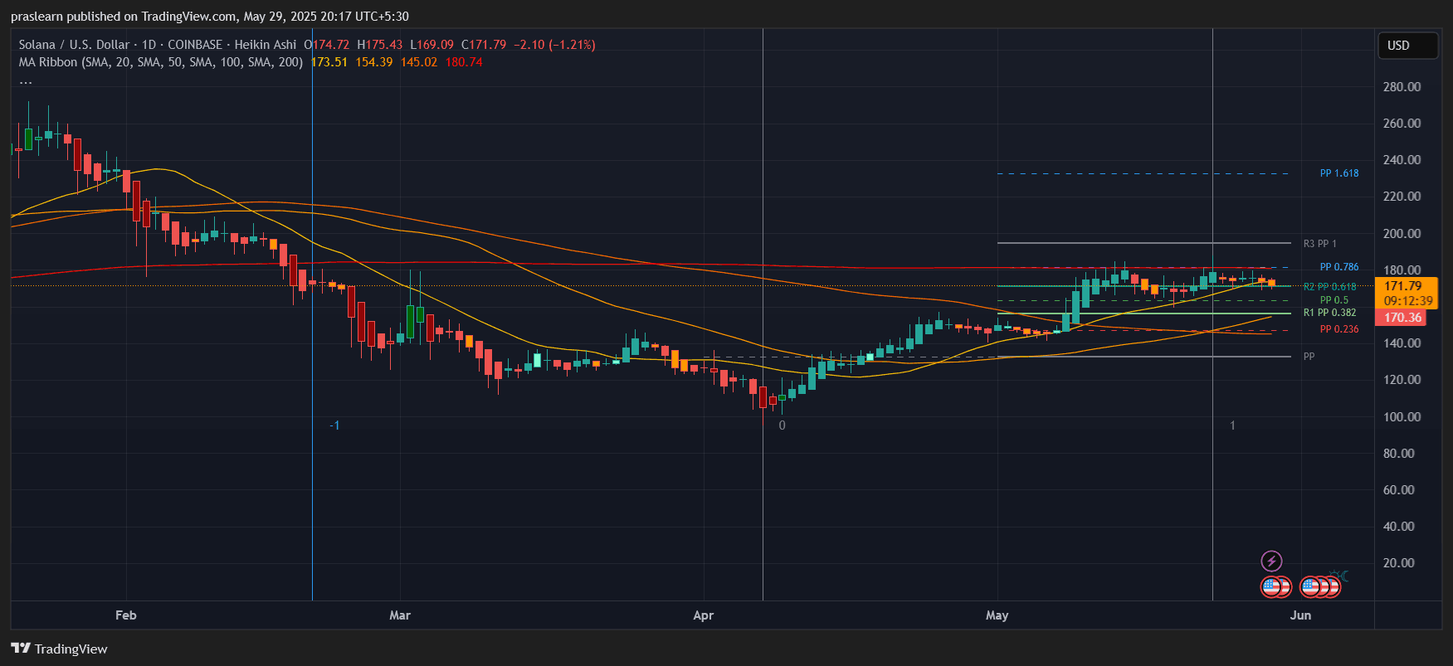Click the 40.00 price axis label

click(x=1399, y=527)
